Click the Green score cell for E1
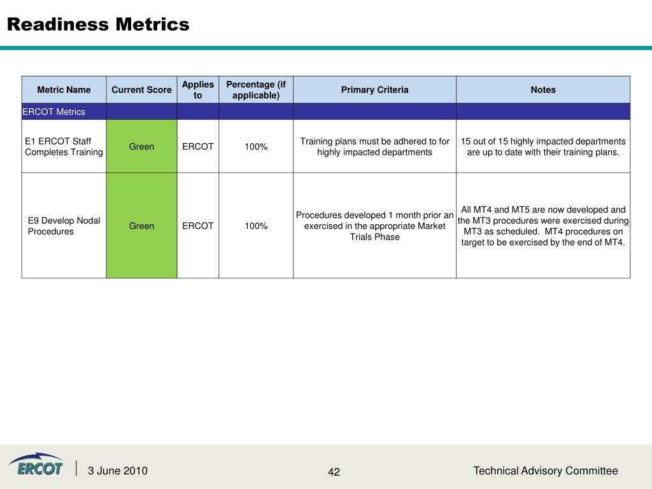The image size is (652, 489). [x=141, y=146]
